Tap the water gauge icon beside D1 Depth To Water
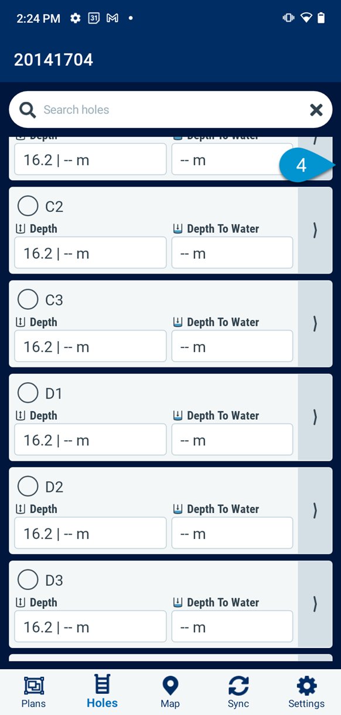 (x=178, y=415)
